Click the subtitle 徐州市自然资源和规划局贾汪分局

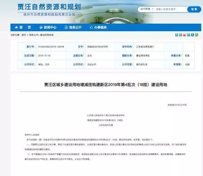tap(49, 15)
